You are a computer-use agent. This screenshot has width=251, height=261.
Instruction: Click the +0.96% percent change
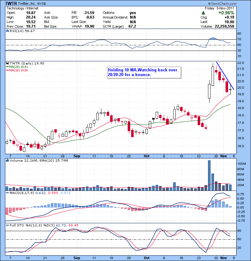(x=226, y=13)
